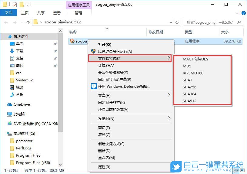
Task: Click the address bar Refresh button
Action: click(177, 22)
